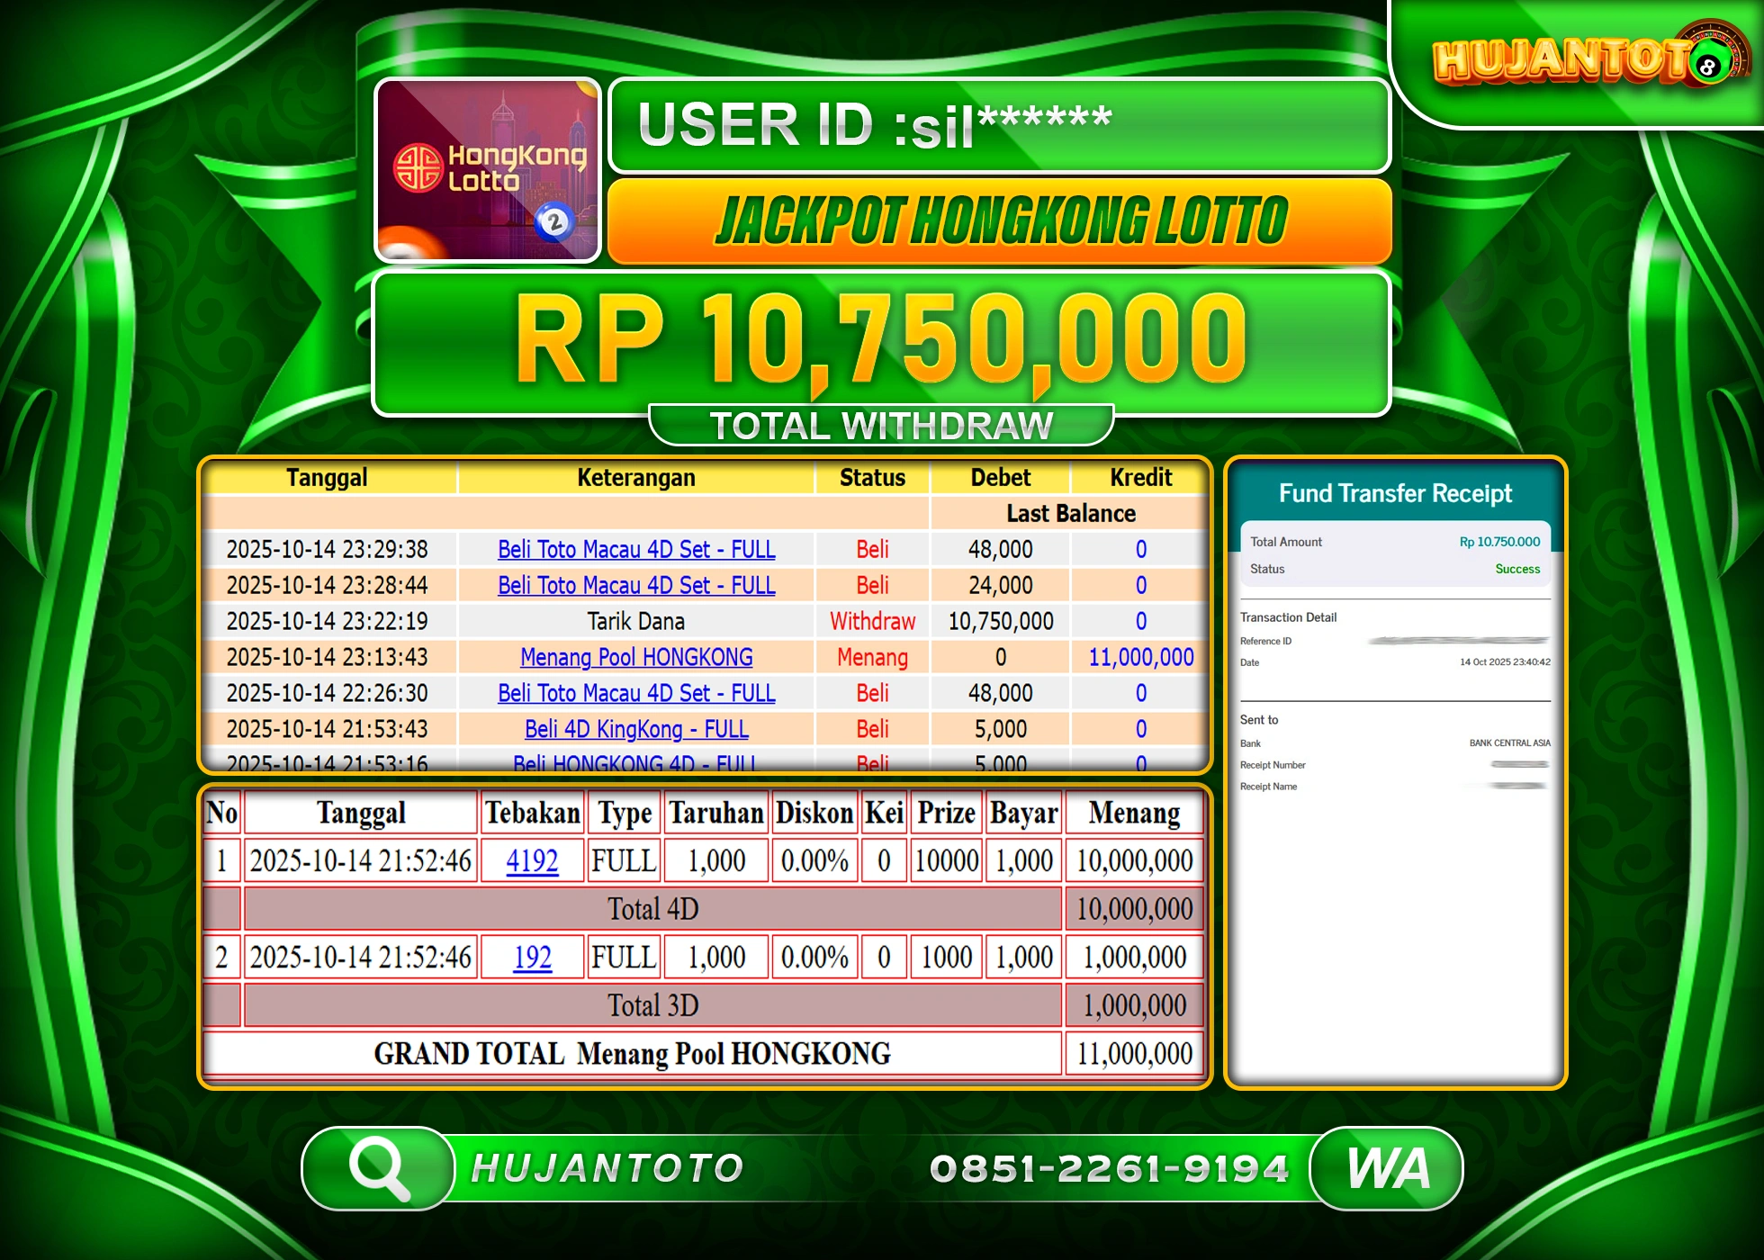Open bet detail for number 4192
The width and height of the screenshot is (1764, 1260).
click(x=531, y=860)
